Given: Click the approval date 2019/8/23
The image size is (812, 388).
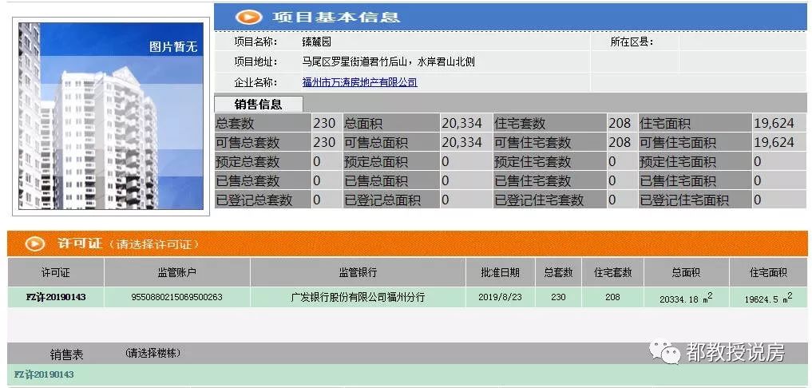Looking at the screenshot, I should 501,297.
